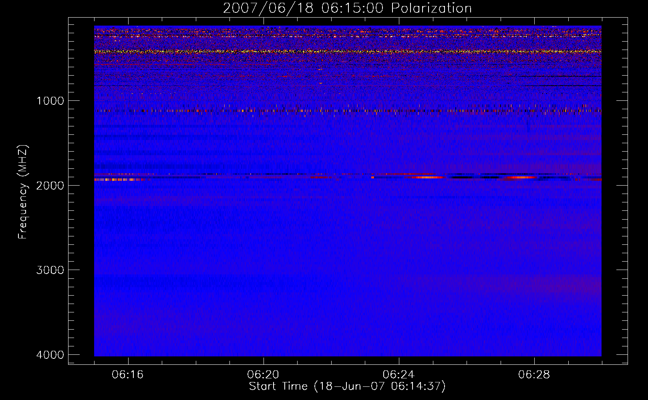
Task: Select the 'Frequency (MHZ)' axis label
Action: [23, 192]
